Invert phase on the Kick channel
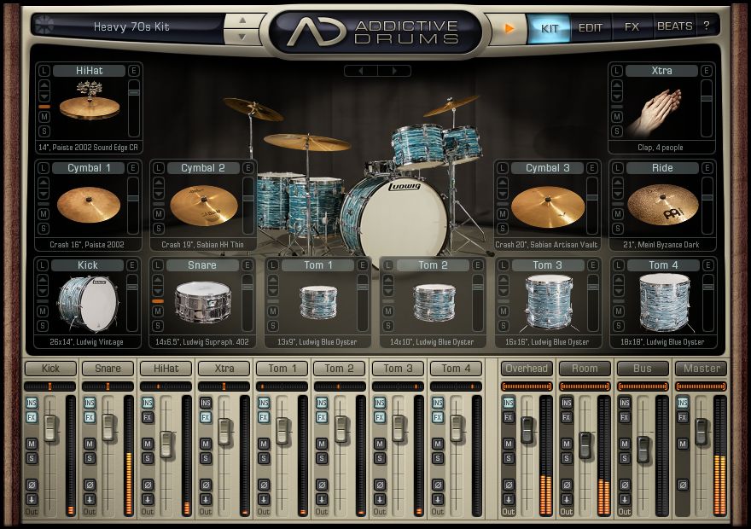Viewport: 751px width, 529px height. coord(32,485)
